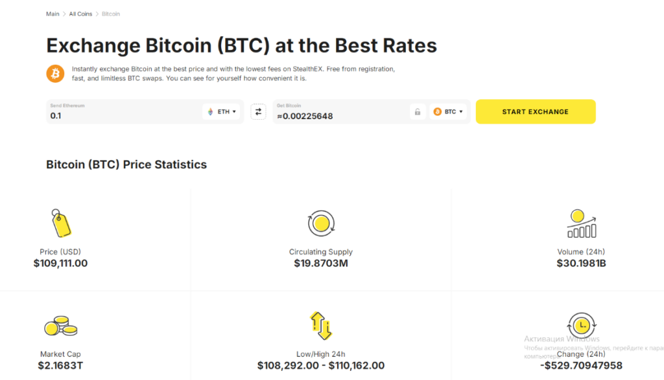Image resolution: width=664 pixels, height=380 pixels.
Task: Click the Change (24h) clock icon
Action: 582,326
